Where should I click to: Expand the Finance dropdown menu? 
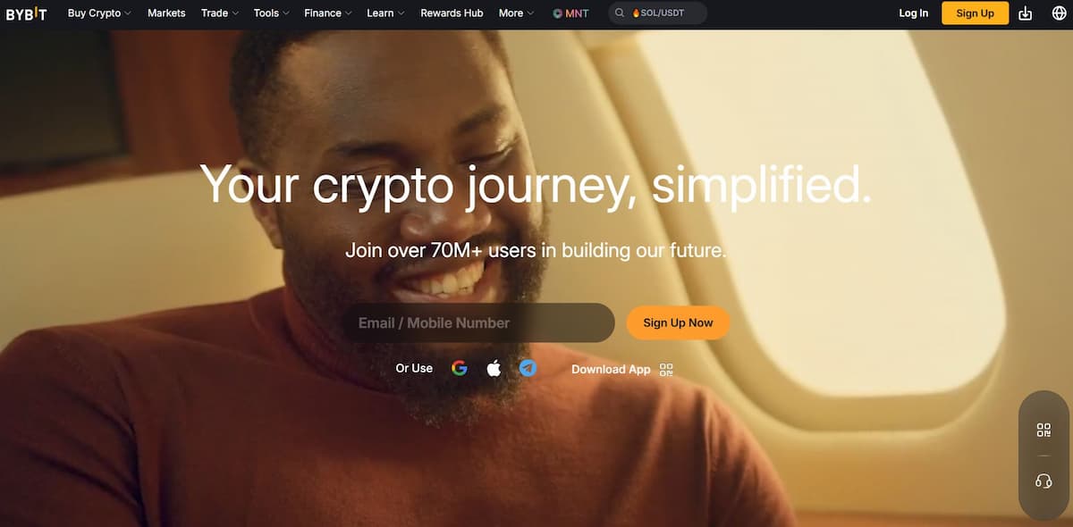[328, 13]
